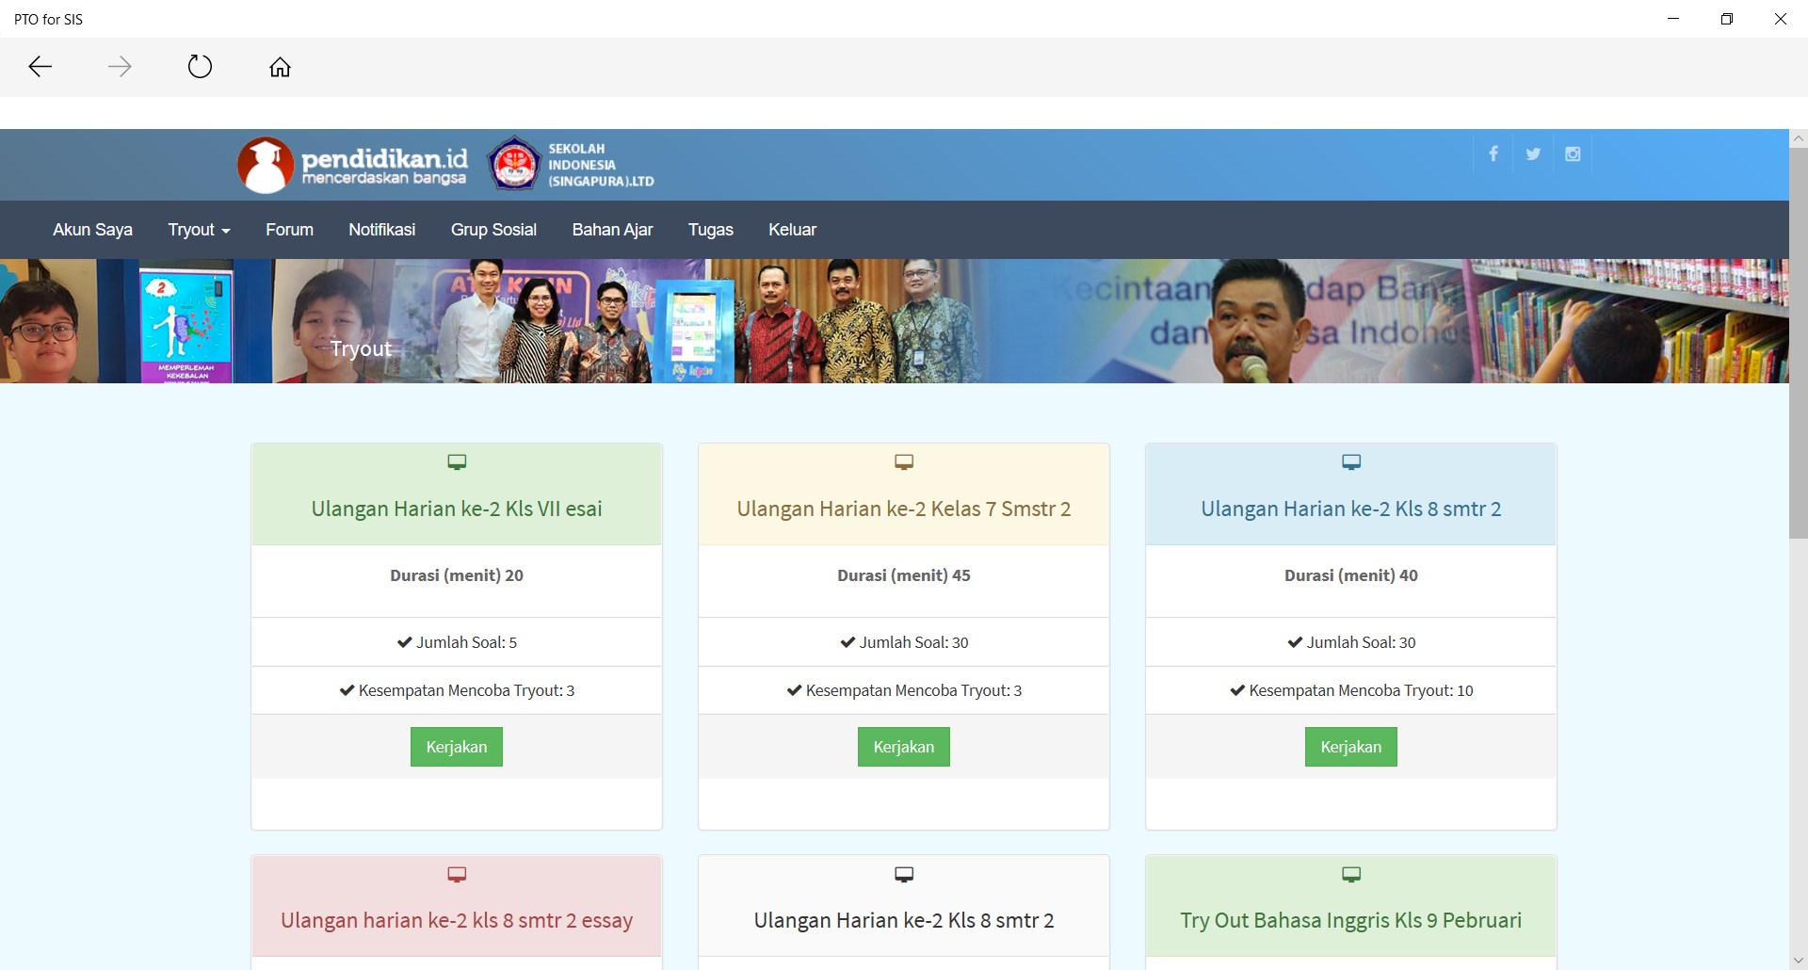Restore down the PTO for SIS window
The height and width of the screenshot is (970, 1808).
coord(1727,19)
